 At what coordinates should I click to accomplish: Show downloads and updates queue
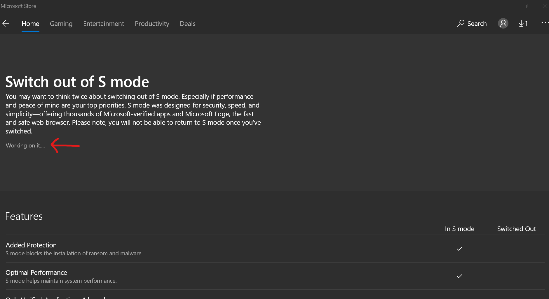pyautogui.click(x=523, y=24)
